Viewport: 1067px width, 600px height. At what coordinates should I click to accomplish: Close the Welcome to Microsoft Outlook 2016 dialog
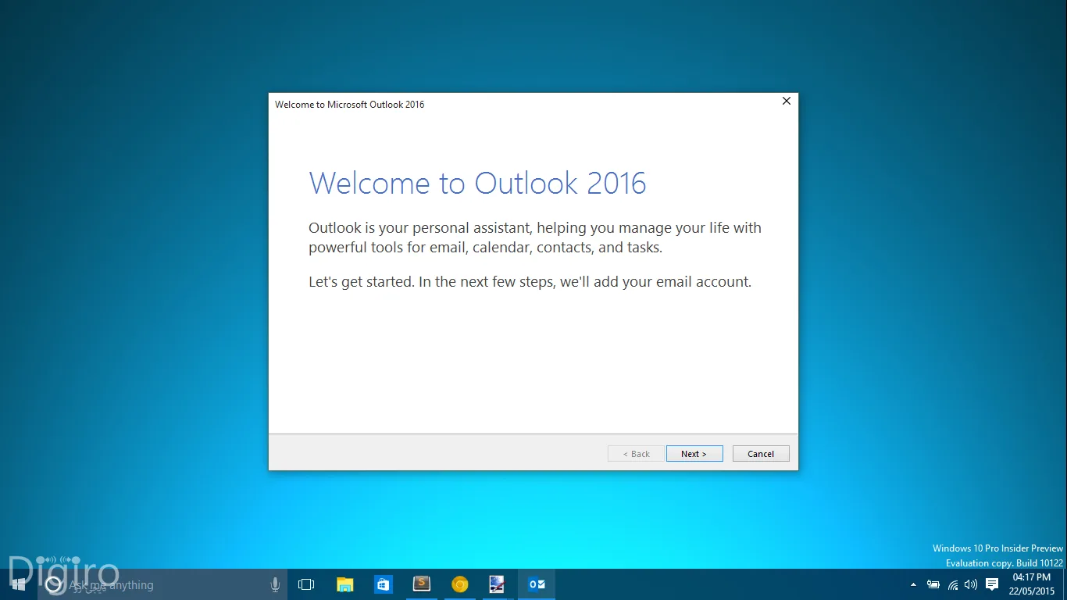tap(787, 101)
